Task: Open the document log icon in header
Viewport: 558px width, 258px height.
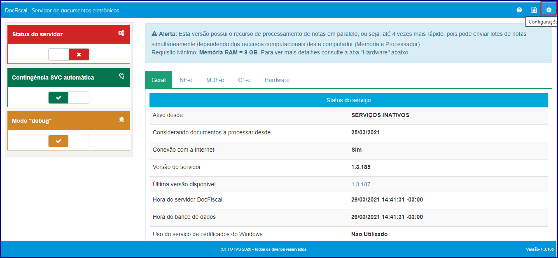Action: tap(534, 10)
